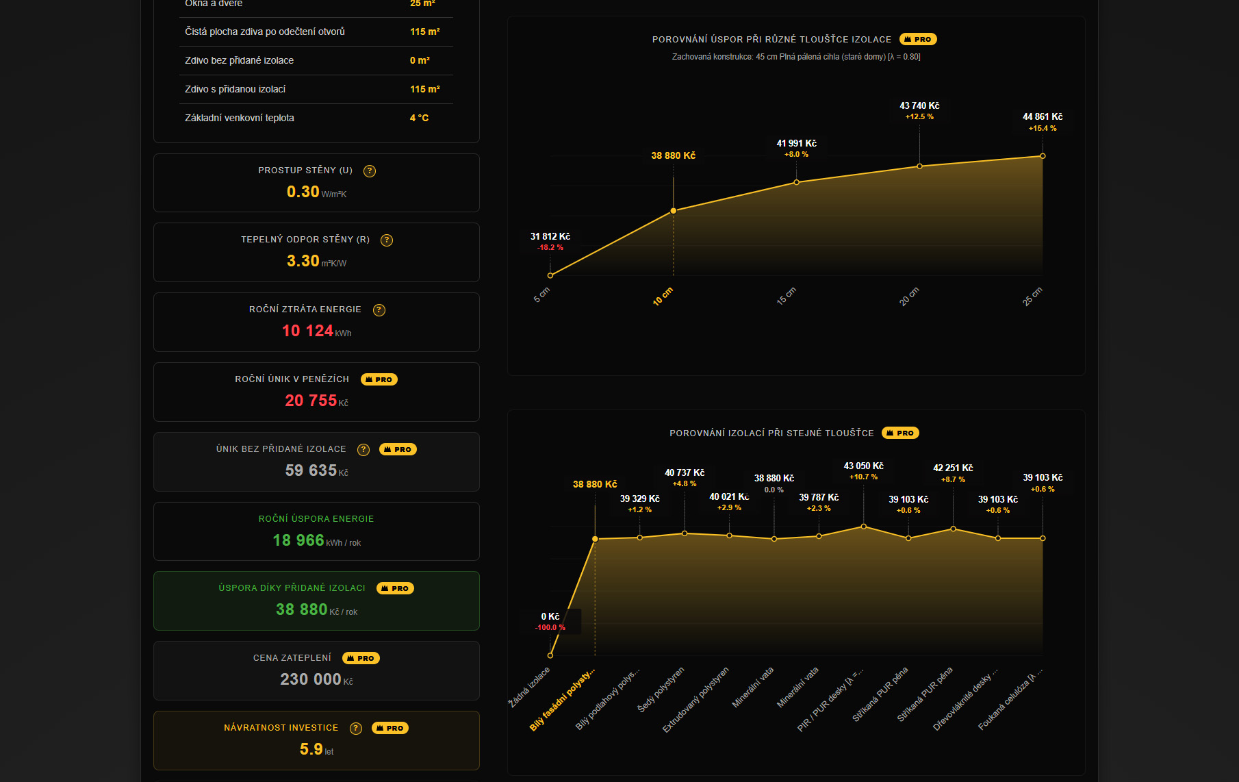1239x782 pixels.
Task: Click help icon for Únik bez přidané izolace
Action: click(363, 450)
